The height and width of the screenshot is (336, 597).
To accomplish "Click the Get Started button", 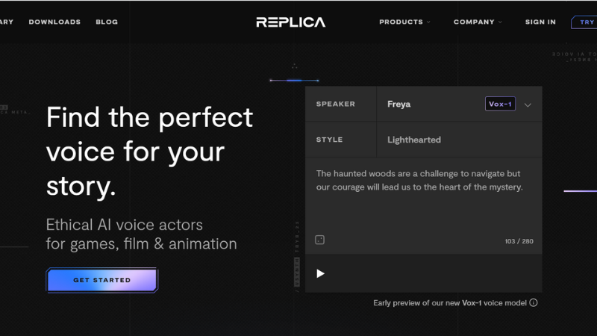I will pyautogui.click(x=102, y=280).
